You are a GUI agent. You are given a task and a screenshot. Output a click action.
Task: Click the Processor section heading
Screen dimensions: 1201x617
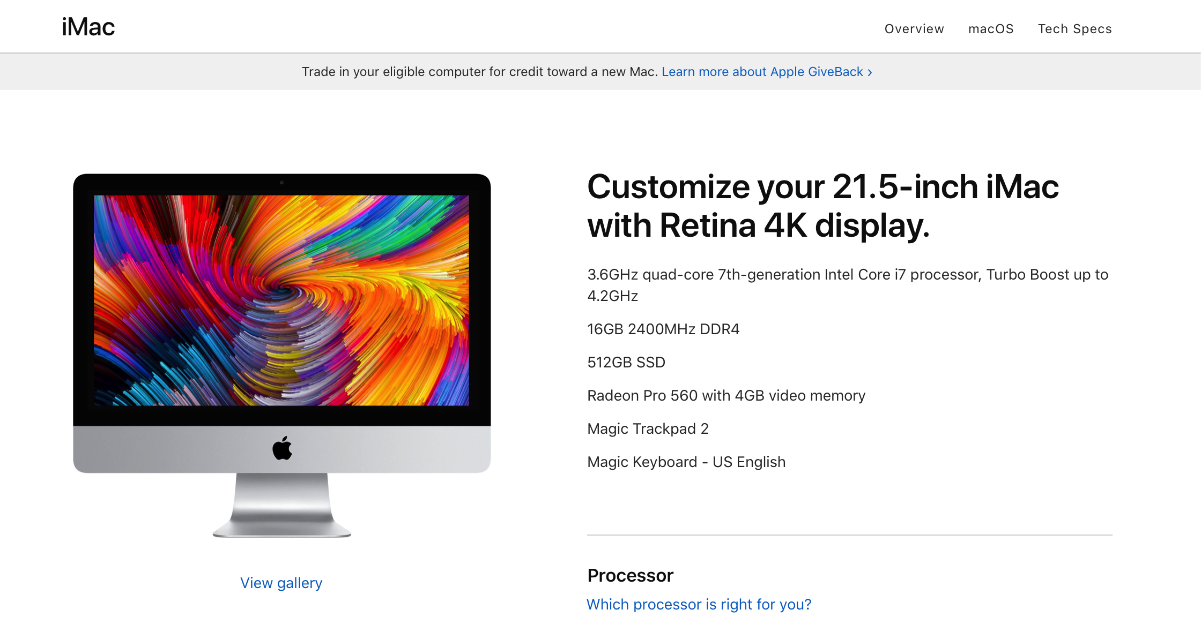[x=630, y=575]
